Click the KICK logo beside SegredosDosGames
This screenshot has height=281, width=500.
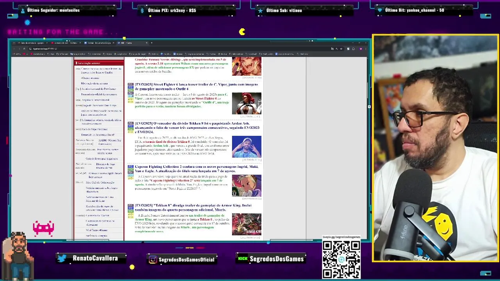point(243,259)
